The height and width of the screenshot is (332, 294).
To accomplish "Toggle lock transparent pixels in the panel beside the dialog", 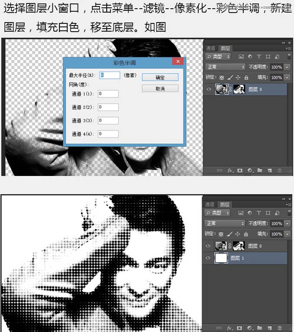I will point(222,78).
